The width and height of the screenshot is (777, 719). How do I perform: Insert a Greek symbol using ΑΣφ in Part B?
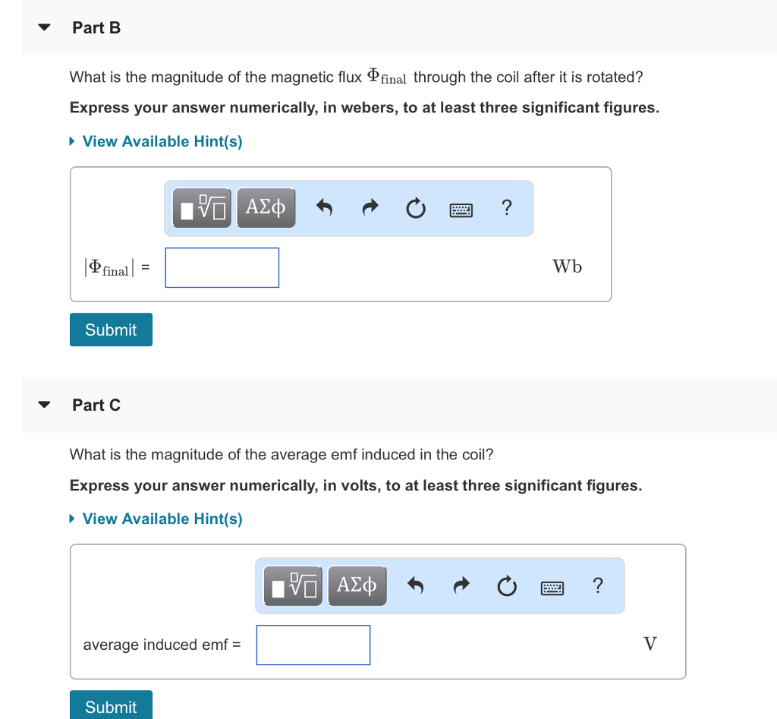[x=266, y=207]
